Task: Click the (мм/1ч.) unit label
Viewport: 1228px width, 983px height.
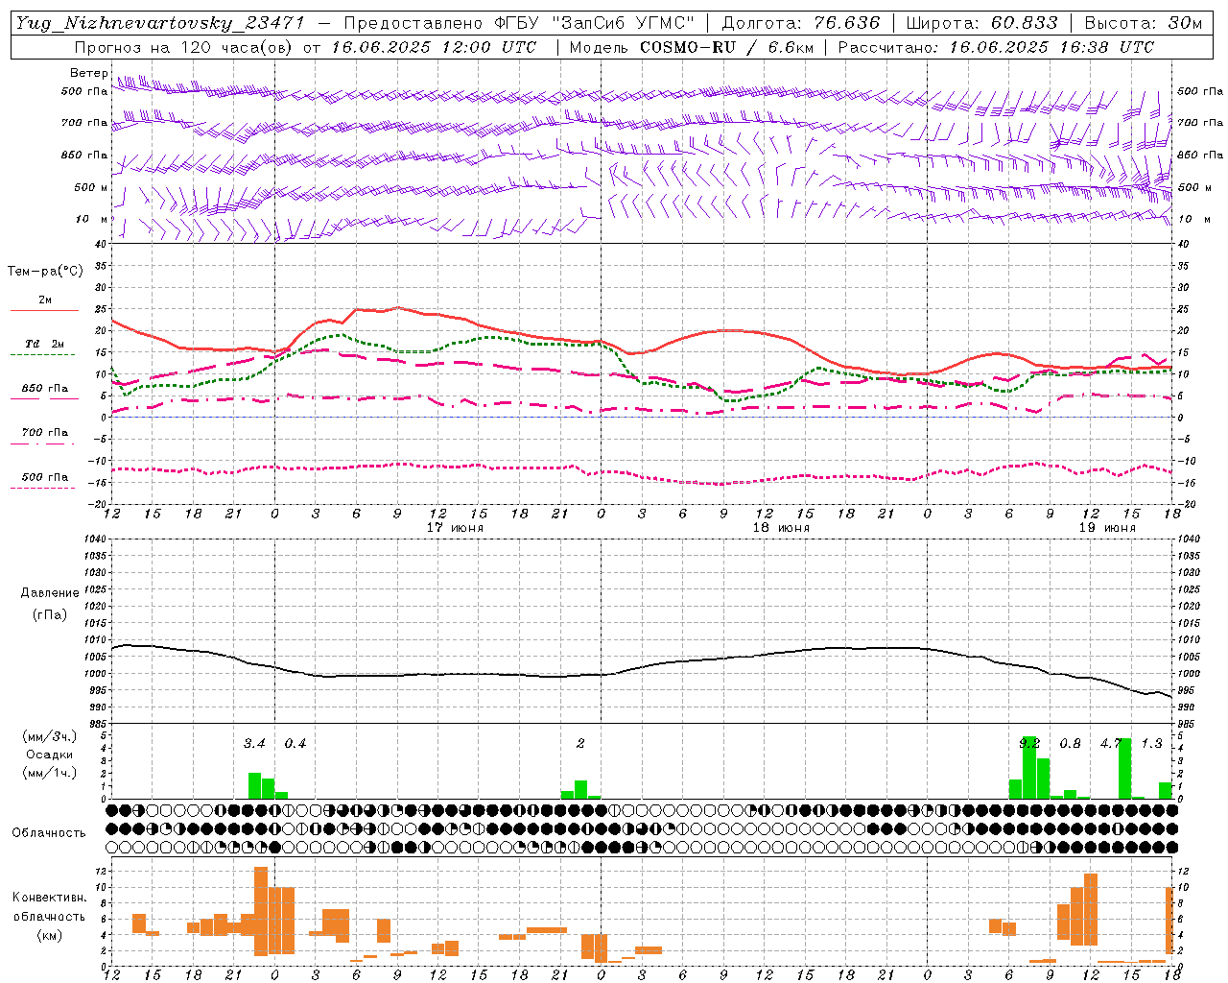Action: 49,773
